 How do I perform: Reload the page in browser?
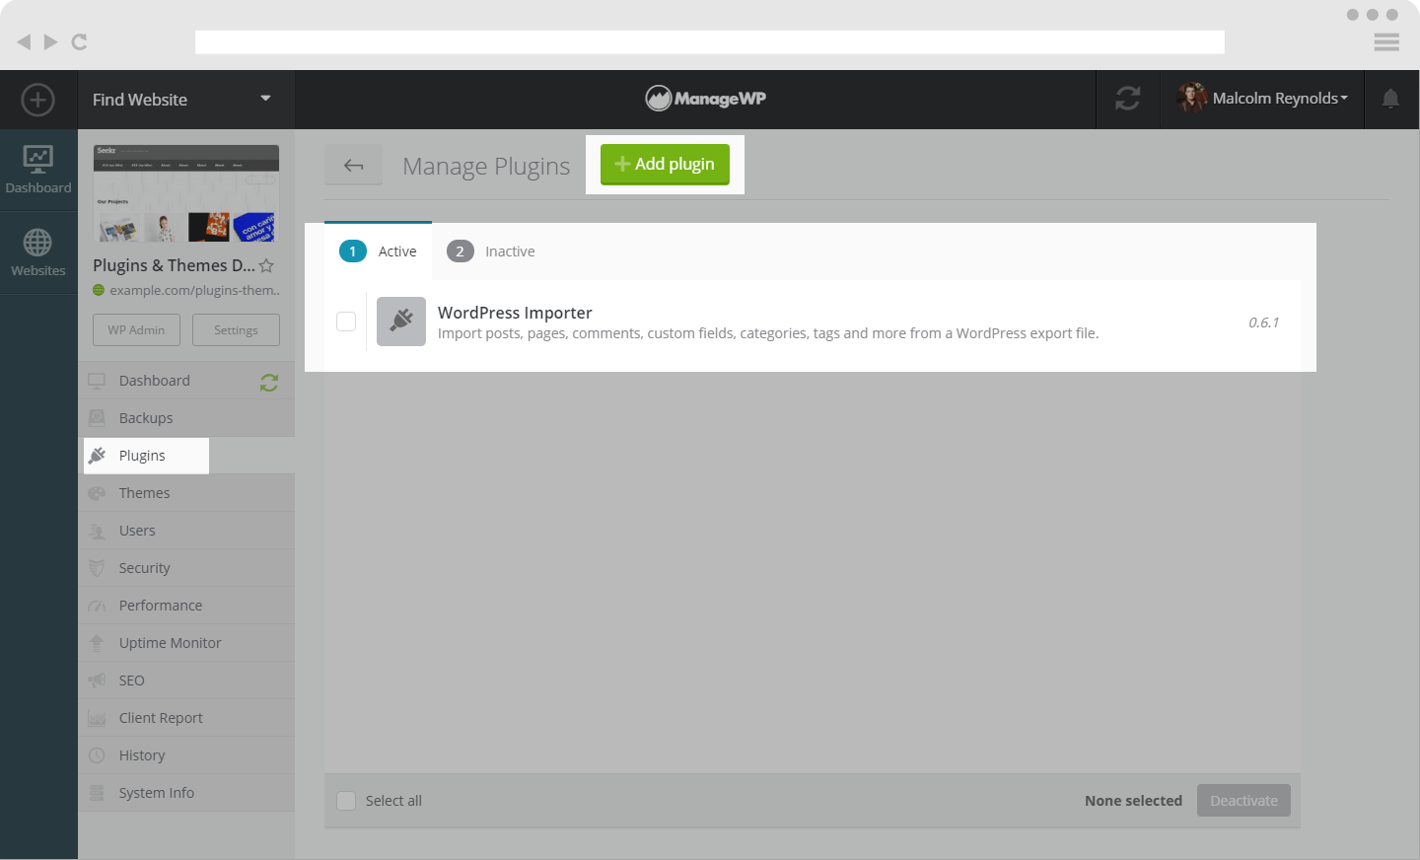point(80,41)
